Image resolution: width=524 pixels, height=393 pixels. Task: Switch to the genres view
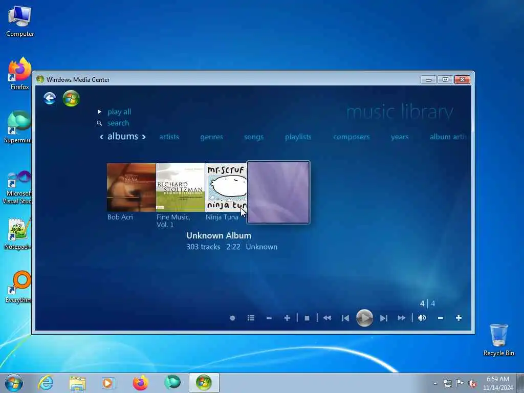pyautogui.click(x=211, y=137)
